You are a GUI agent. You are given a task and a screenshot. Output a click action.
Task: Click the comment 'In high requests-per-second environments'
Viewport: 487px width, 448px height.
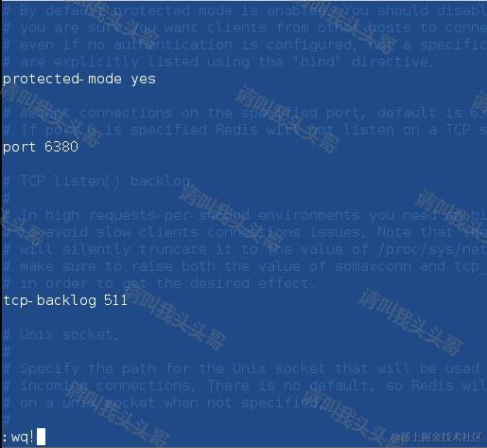coord(245,215)
